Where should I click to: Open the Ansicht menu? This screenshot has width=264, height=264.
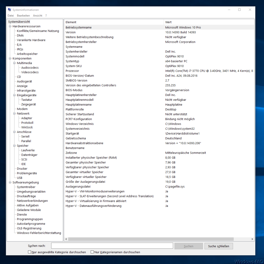point(38,15)
